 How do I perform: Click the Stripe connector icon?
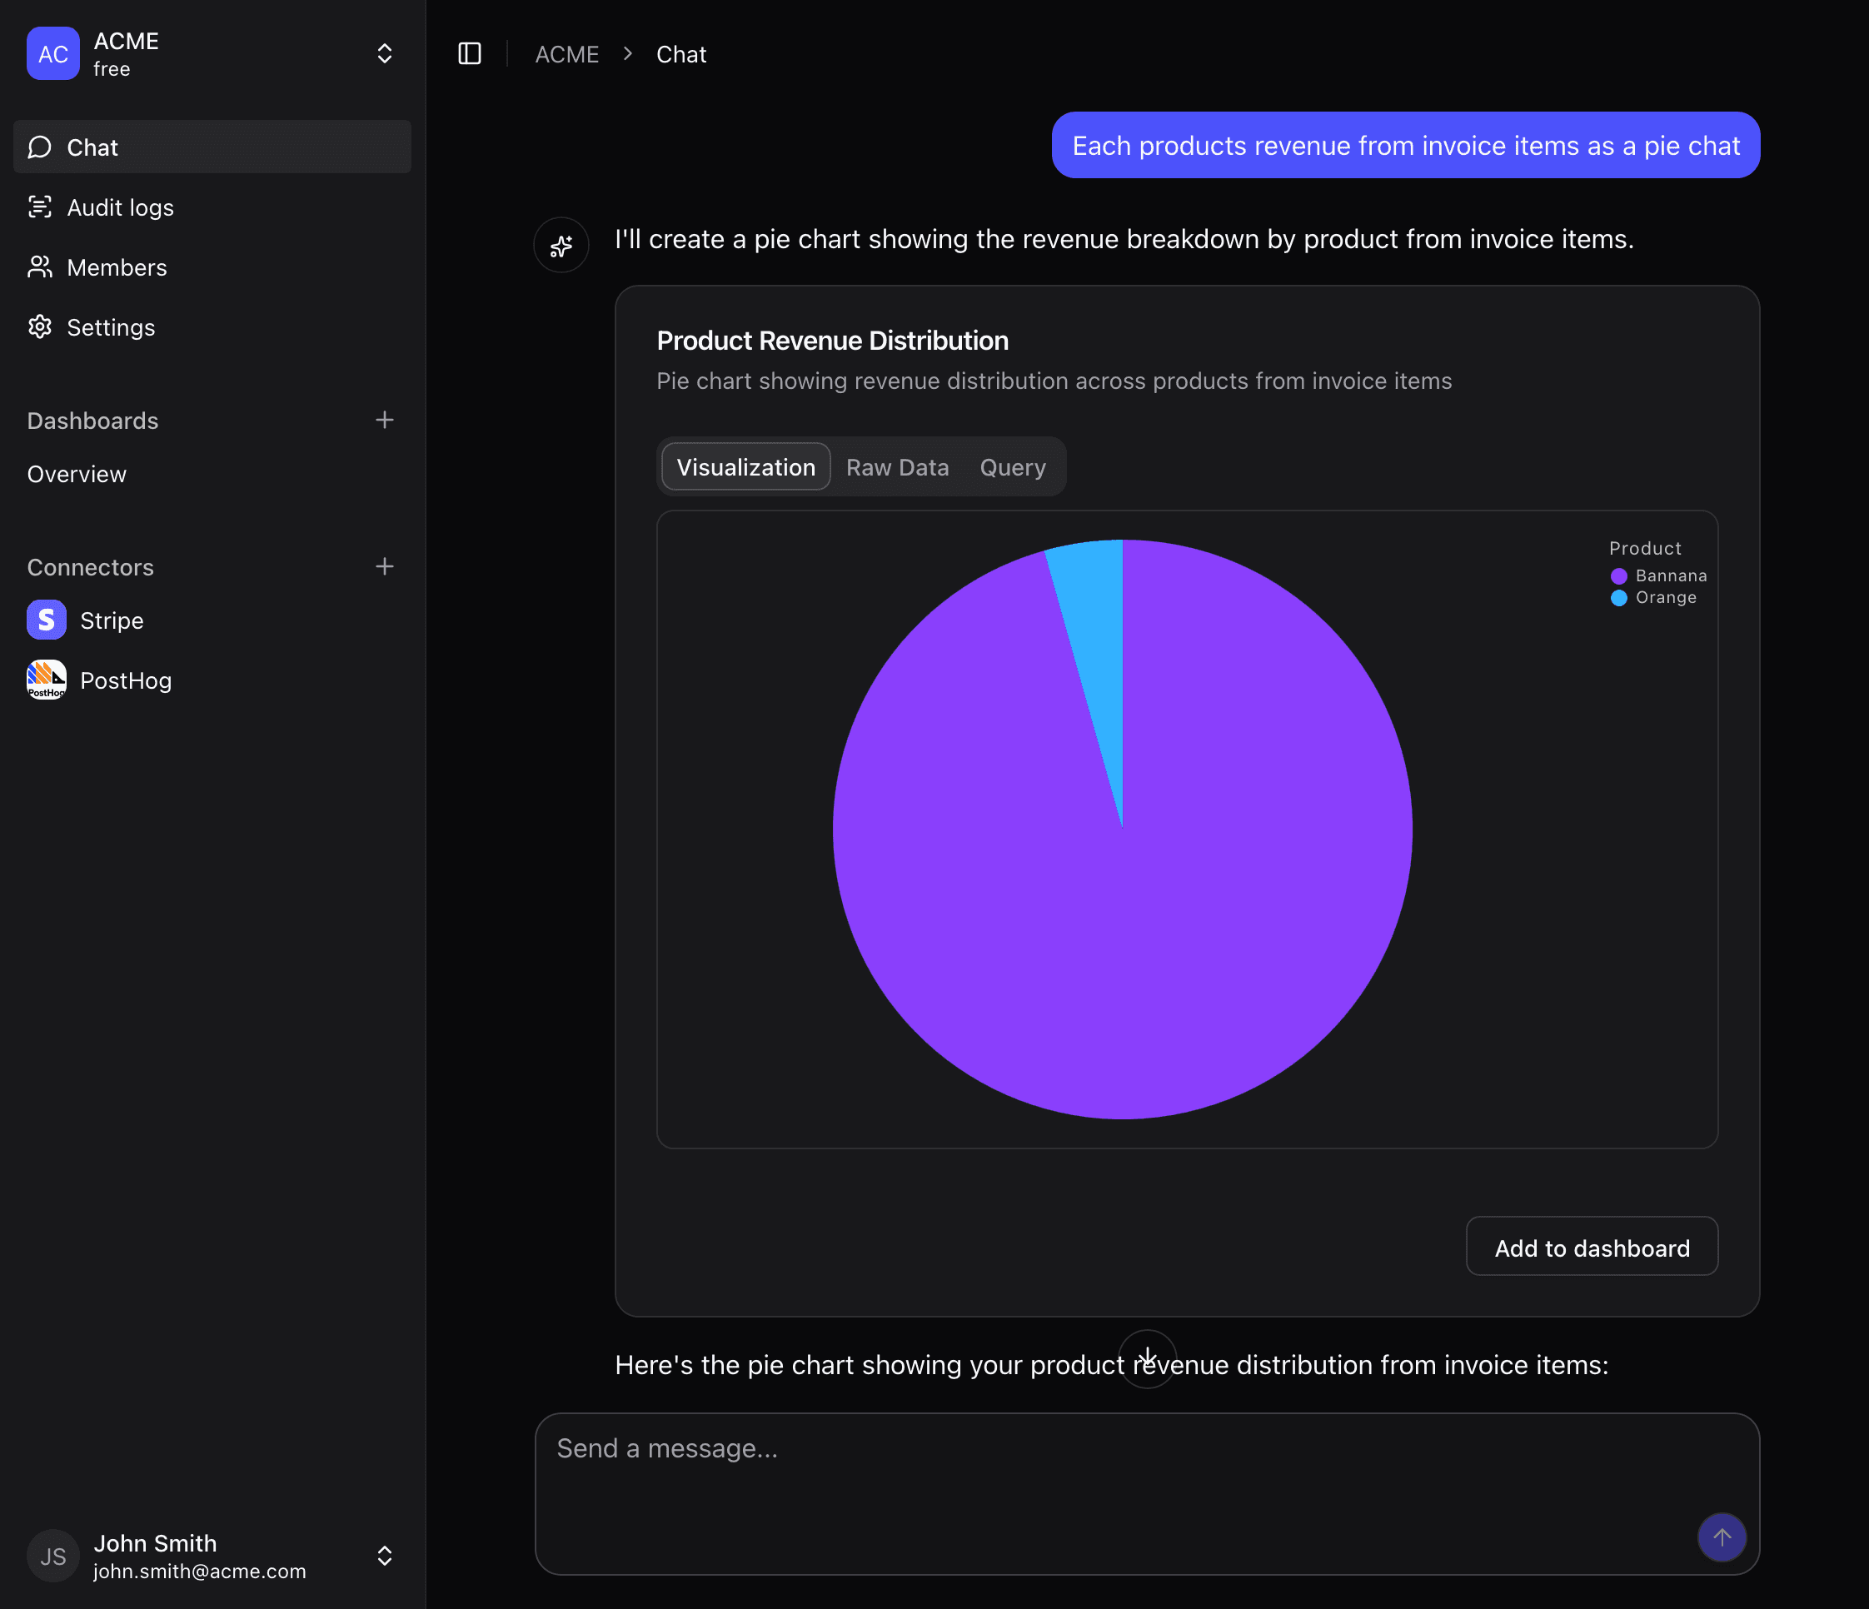pyautogui.click(x=46, y=620)
